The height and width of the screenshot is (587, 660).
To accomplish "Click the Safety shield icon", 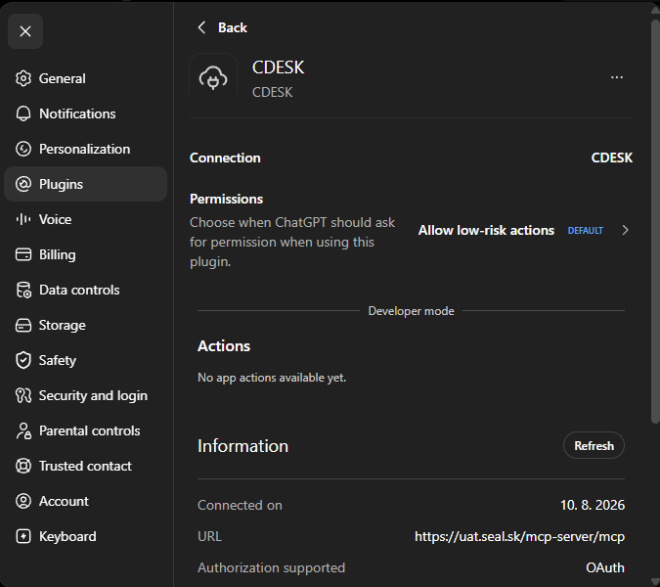I will coord(23,360).
